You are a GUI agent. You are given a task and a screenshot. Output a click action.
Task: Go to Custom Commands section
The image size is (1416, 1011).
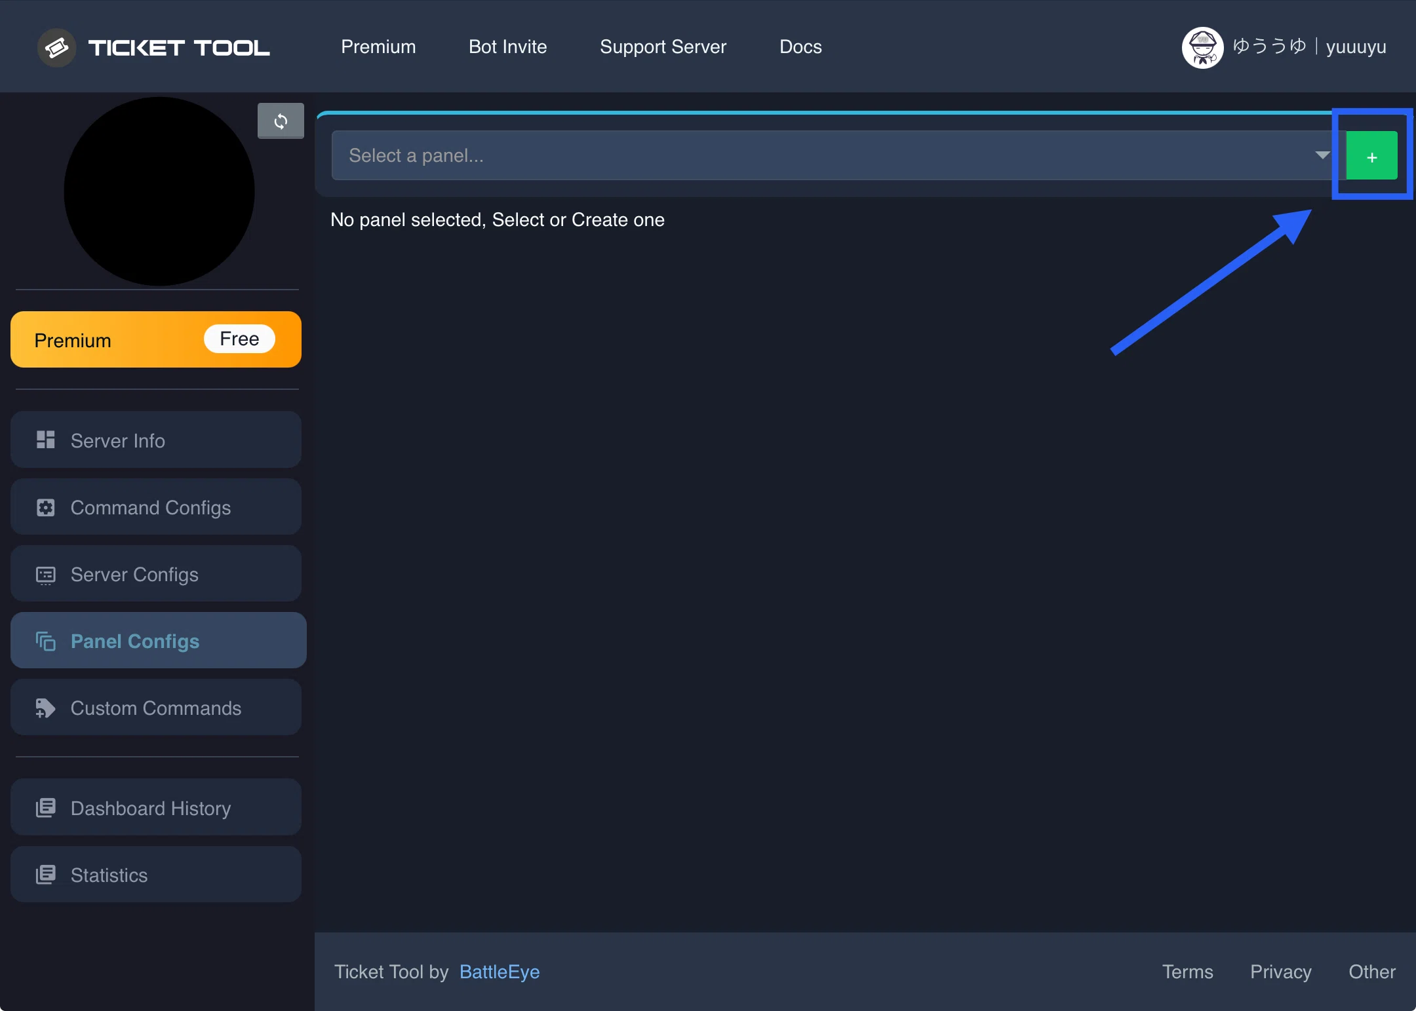[x=156, y=708]
